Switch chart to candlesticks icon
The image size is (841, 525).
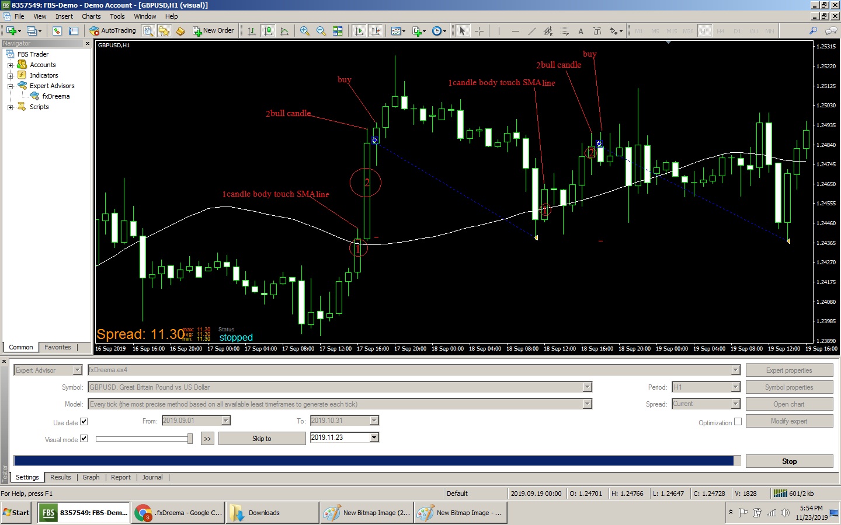[x=268, y=31]
